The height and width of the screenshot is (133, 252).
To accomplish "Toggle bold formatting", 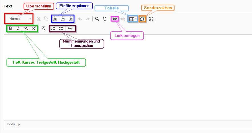I will tap(11, 28).
